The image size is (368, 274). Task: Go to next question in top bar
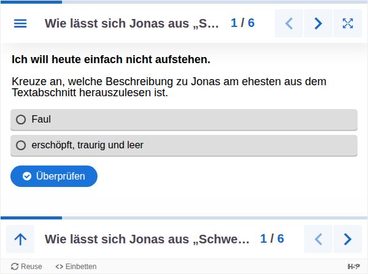[318, 23]
